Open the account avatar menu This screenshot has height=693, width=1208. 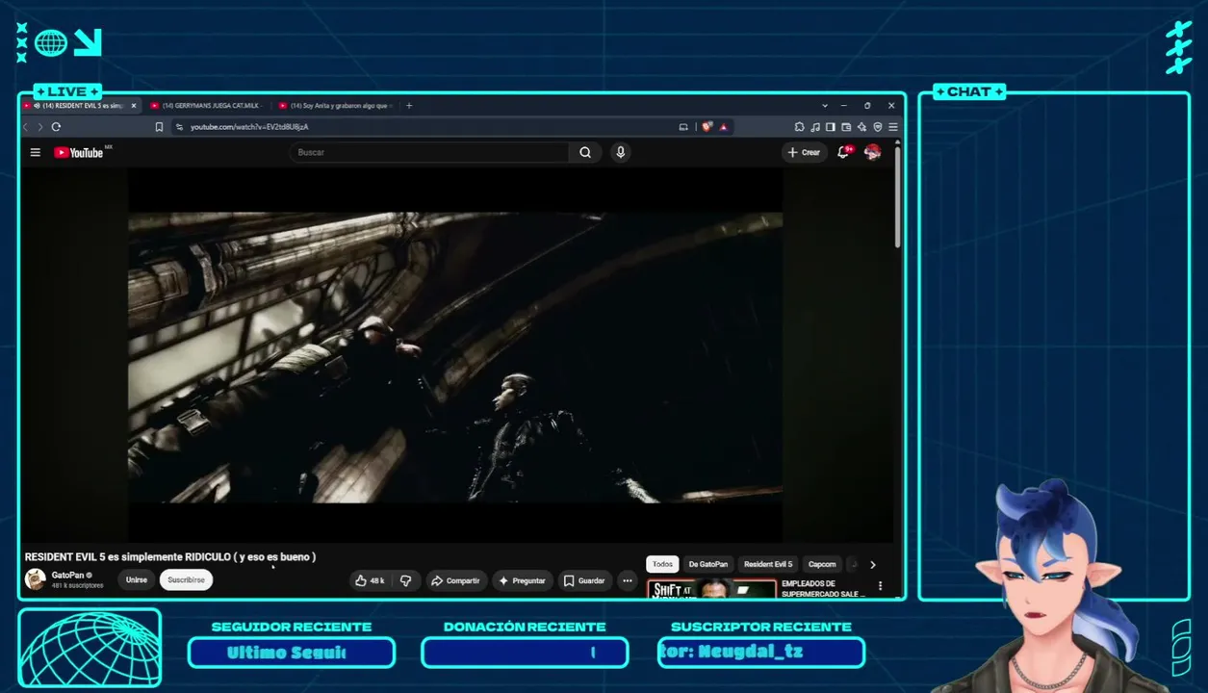872,152
